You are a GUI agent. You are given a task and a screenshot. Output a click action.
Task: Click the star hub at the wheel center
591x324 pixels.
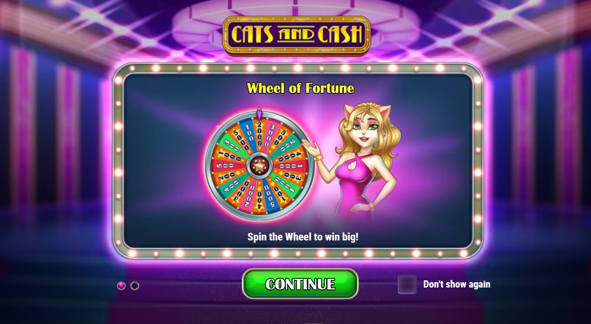click(259, 166)
